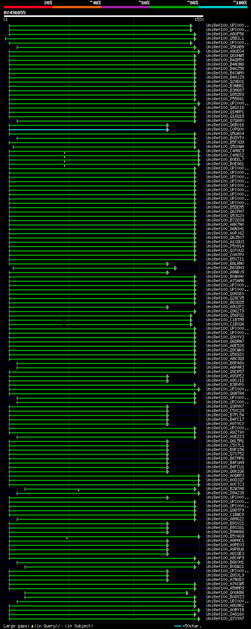Click UniRef100_Q6DRN7 label
This screenshot has height=629, width=251.
point(225,342)
